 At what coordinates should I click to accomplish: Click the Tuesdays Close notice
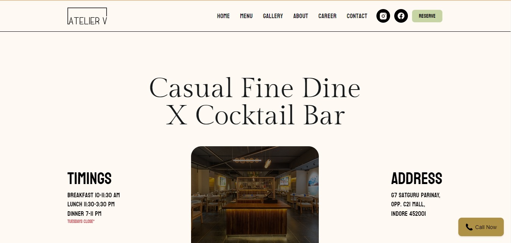(x=81, y=221)
